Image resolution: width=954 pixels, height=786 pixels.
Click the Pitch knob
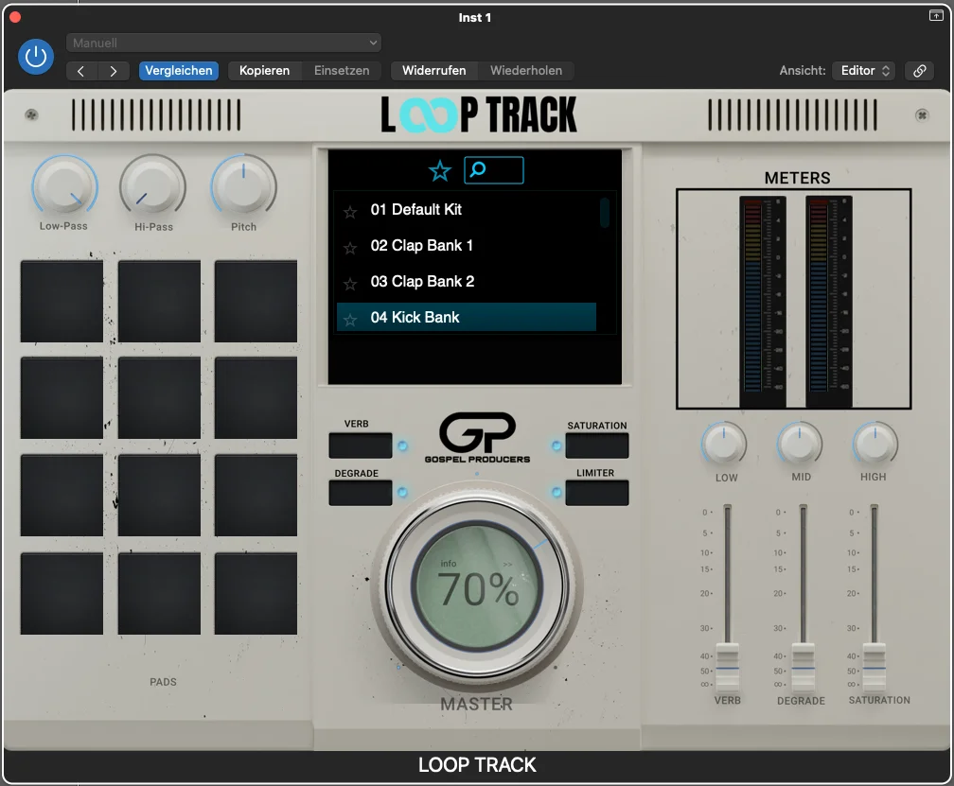click(243, 186)
